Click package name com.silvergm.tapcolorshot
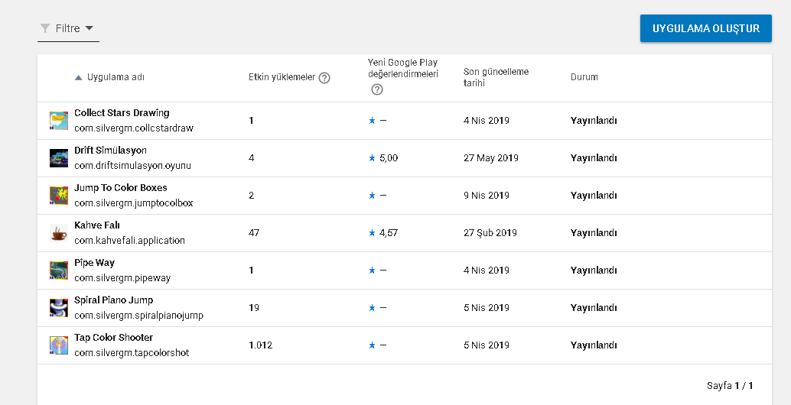Image resolution: width=791 pixels, height=405 pixels. 132,352
